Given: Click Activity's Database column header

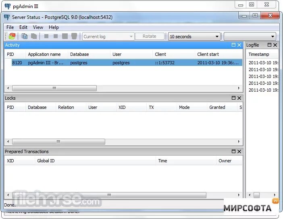Looking at the screenshot, I should (89, 54).
